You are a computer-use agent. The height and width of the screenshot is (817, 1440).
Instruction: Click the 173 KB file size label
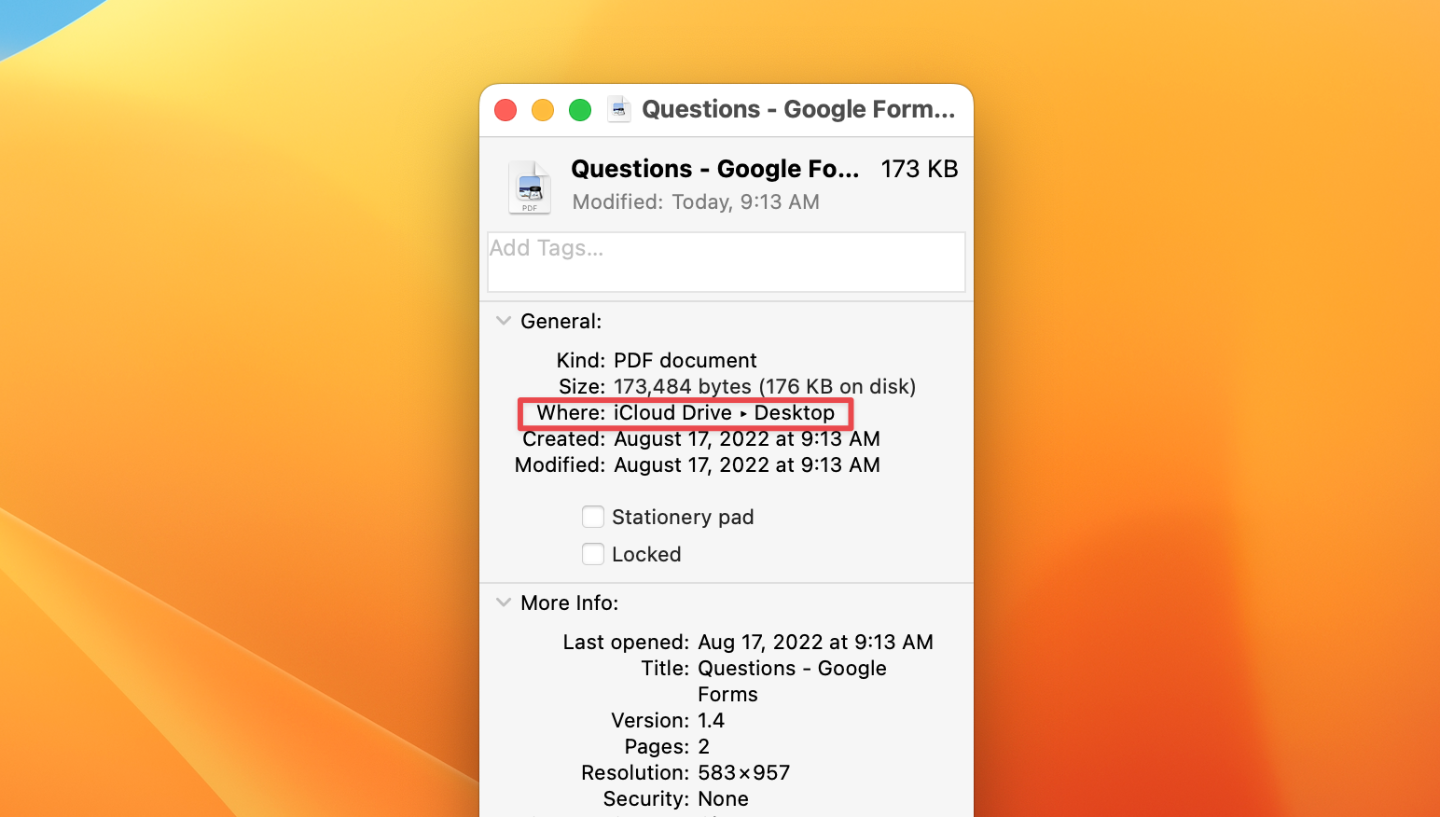click(919, 169)
